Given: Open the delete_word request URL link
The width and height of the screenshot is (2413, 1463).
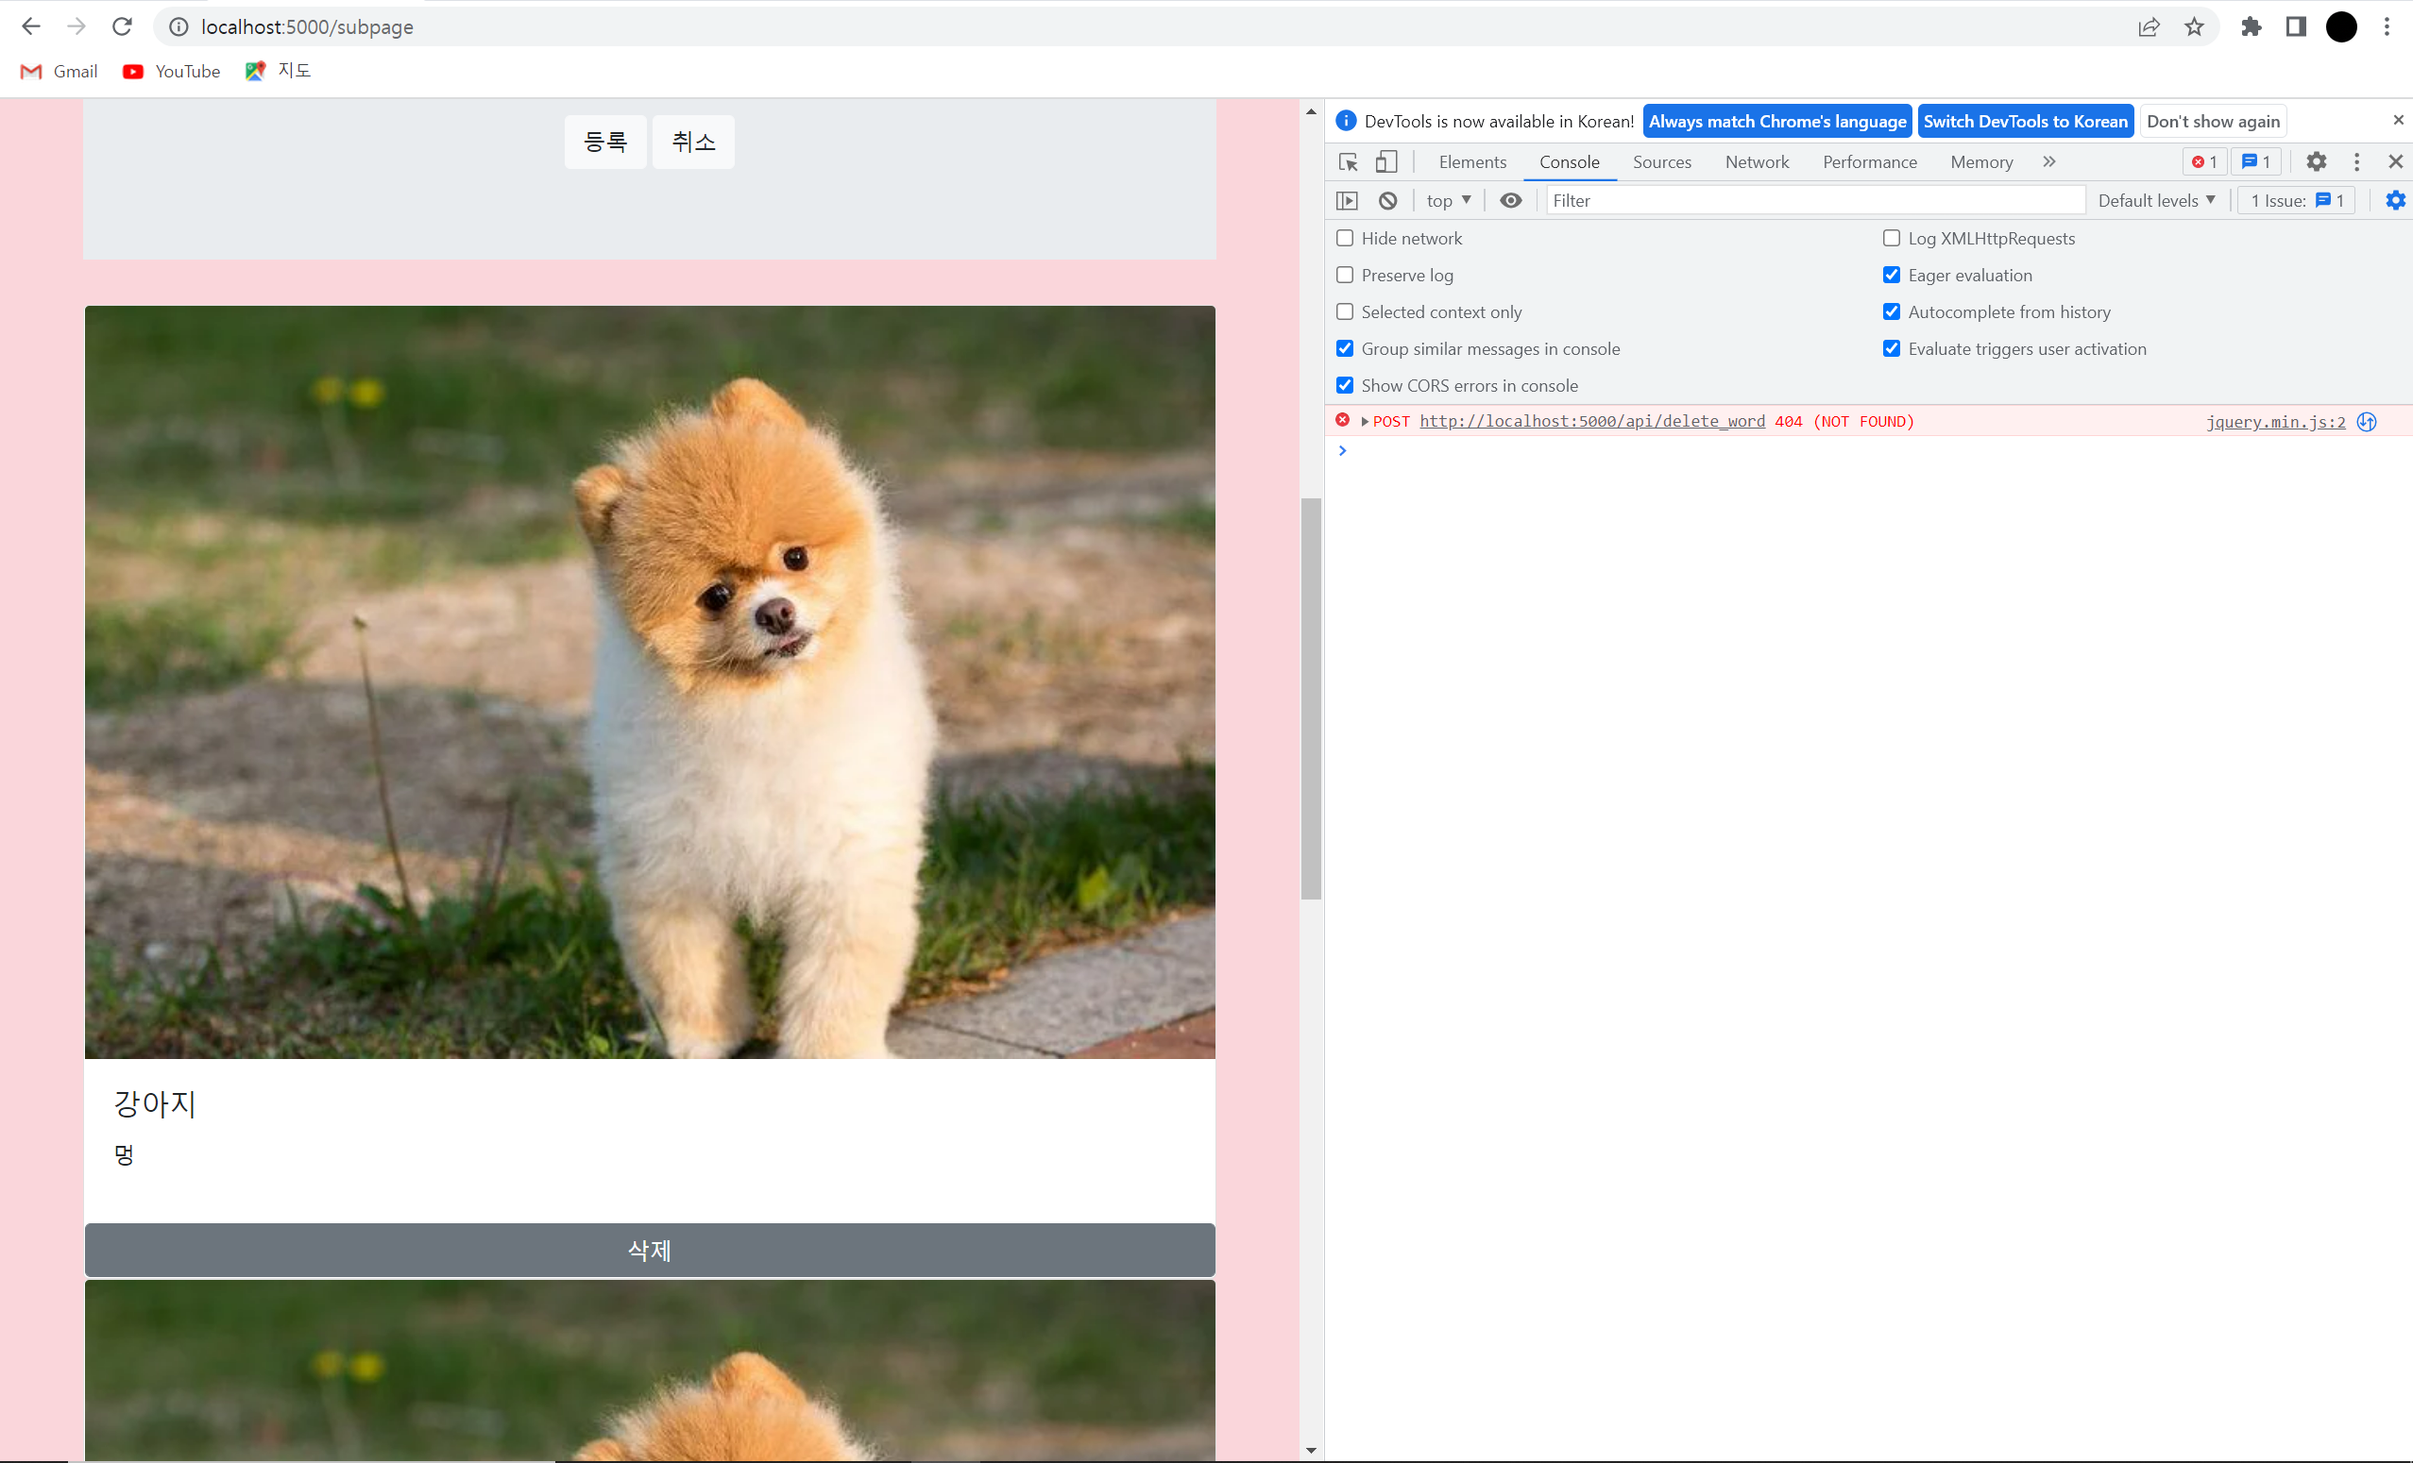Looking at the screenshot, I should tap(1592, 422).
